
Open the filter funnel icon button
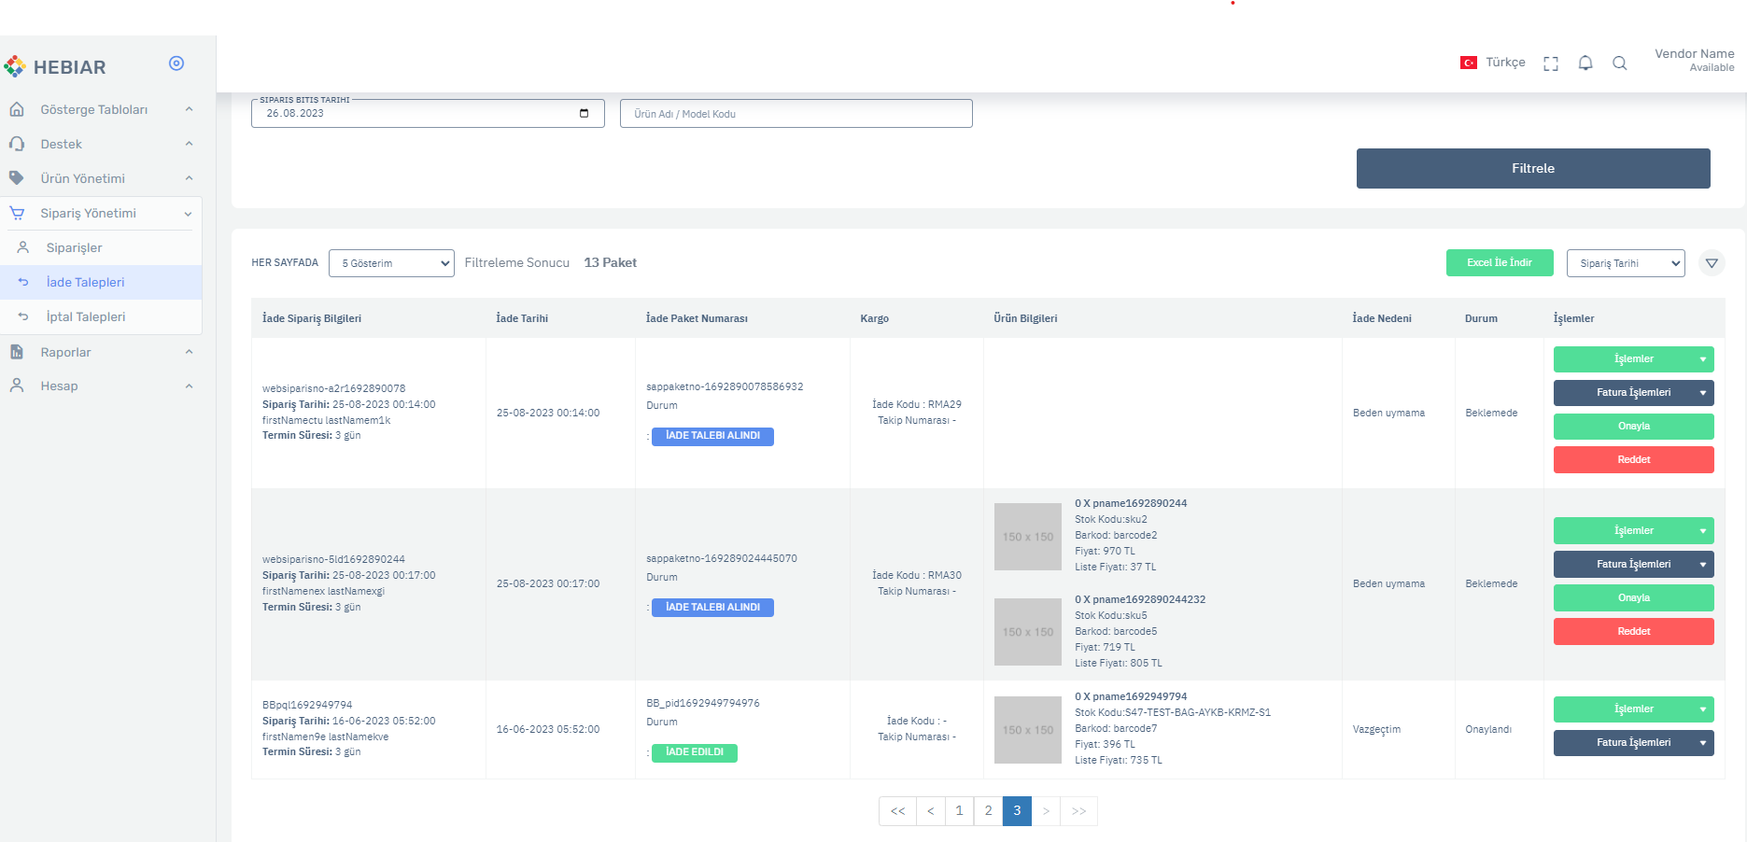click(1712, 263)
